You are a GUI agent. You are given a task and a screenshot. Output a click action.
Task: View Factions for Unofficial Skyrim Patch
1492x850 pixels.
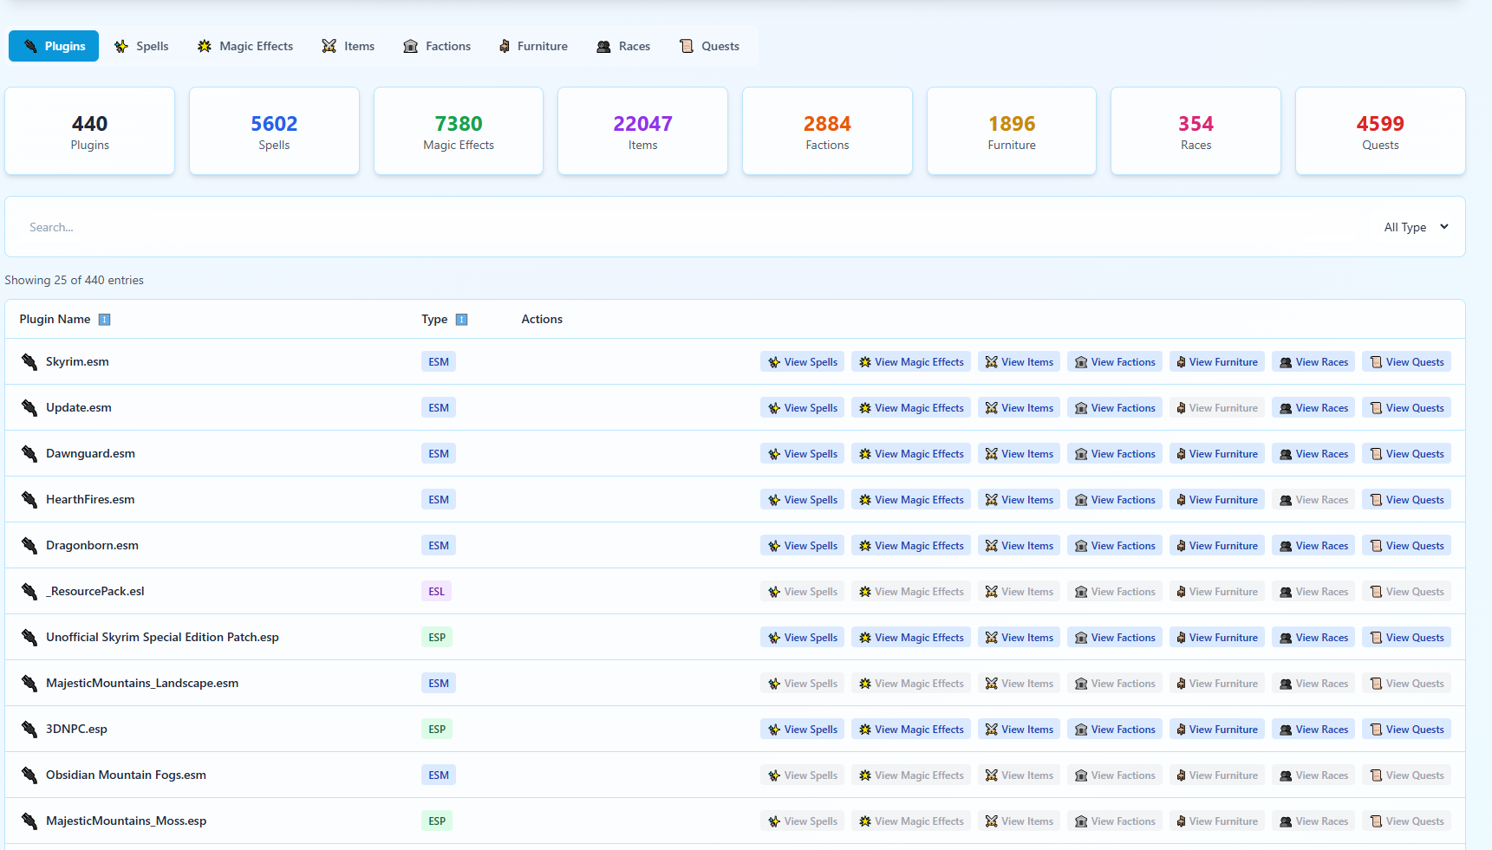[x=1114, y=638]
